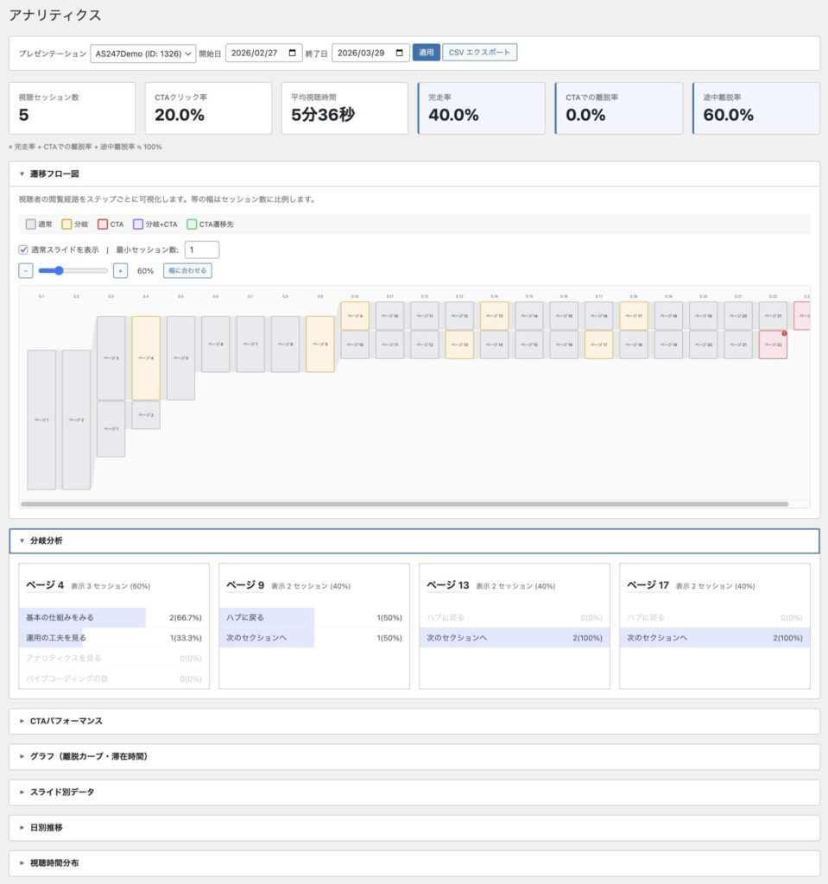Click the 適用 button
This screenshot has width=828, height=884.
click(426, 53)
